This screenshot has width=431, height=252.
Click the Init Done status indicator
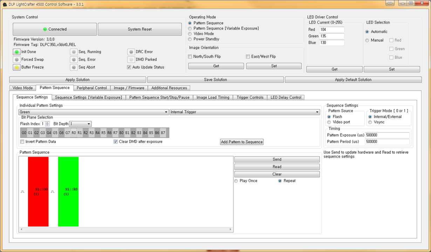pyautogui.click(x=16, y=52)
